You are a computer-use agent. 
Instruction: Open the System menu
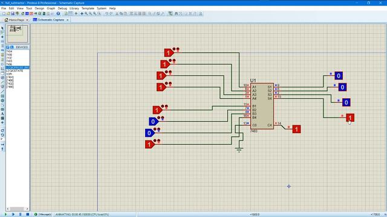coord(102,8)
